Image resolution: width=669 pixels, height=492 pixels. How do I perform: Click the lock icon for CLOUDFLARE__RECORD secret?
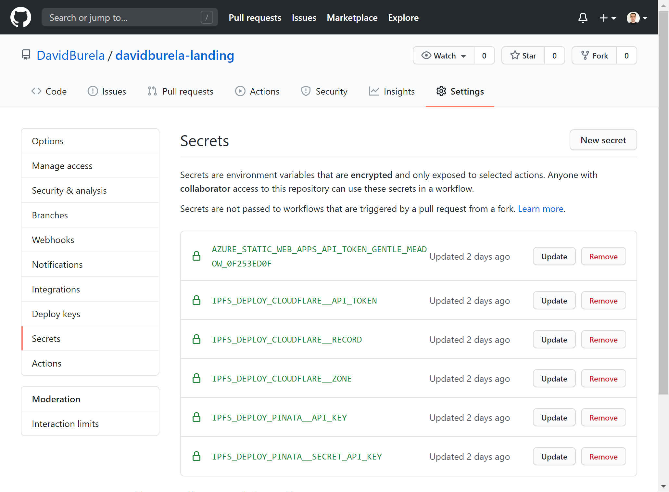[196, 339]
